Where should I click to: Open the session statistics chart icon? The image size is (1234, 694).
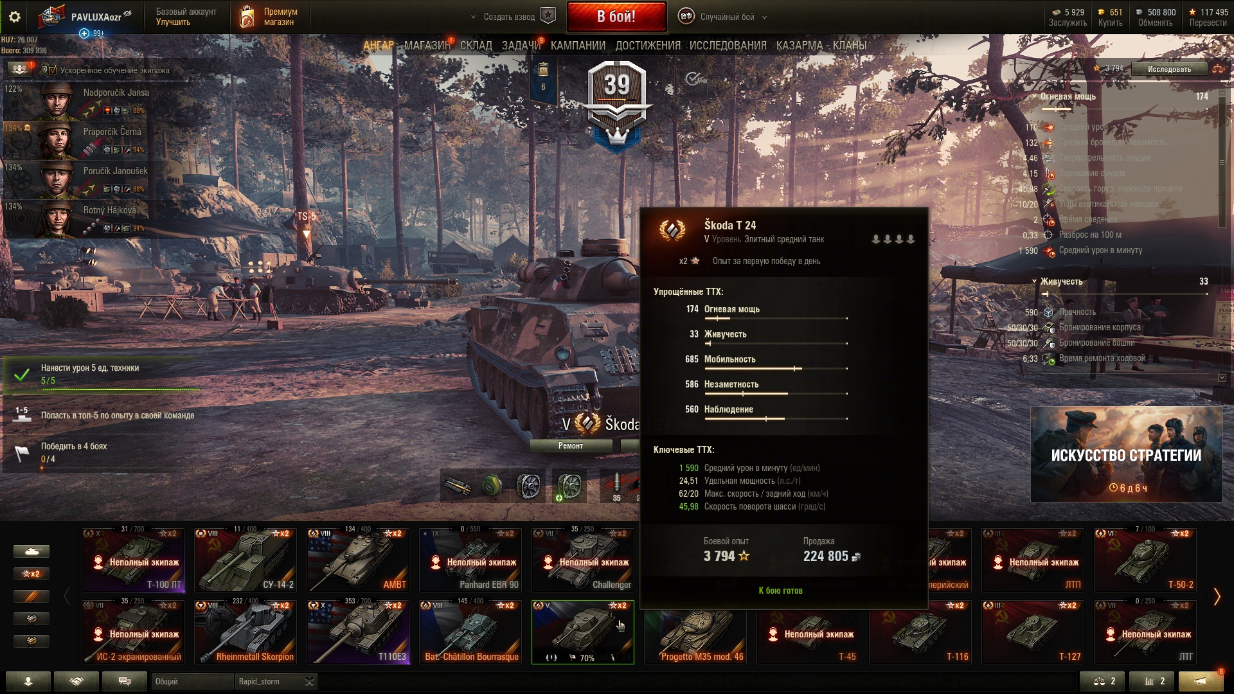[1151, 681]
